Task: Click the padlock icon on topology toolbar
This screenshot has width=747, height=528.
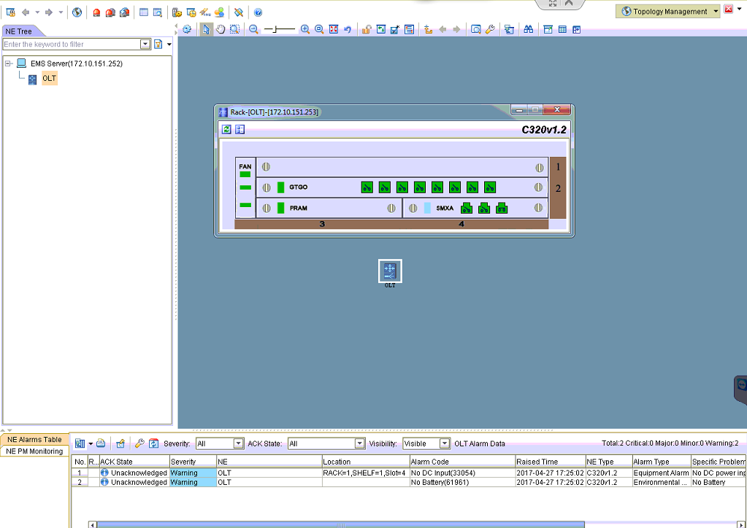Action: click(x=367, y=29)
